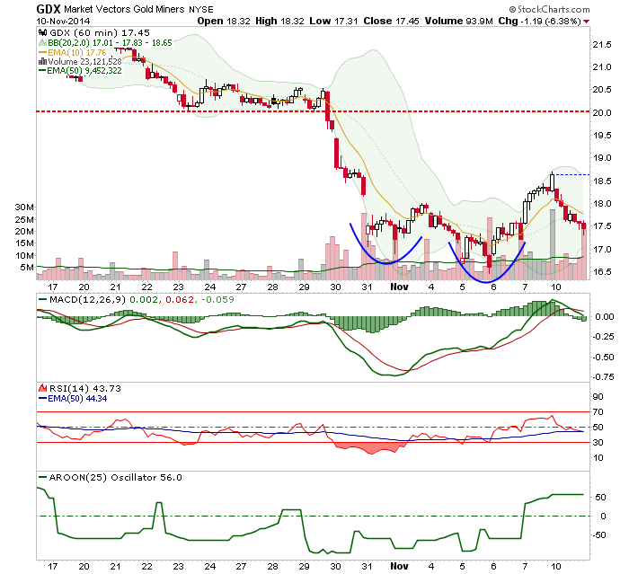Click the Volume bars legend icon

point(42,62)
